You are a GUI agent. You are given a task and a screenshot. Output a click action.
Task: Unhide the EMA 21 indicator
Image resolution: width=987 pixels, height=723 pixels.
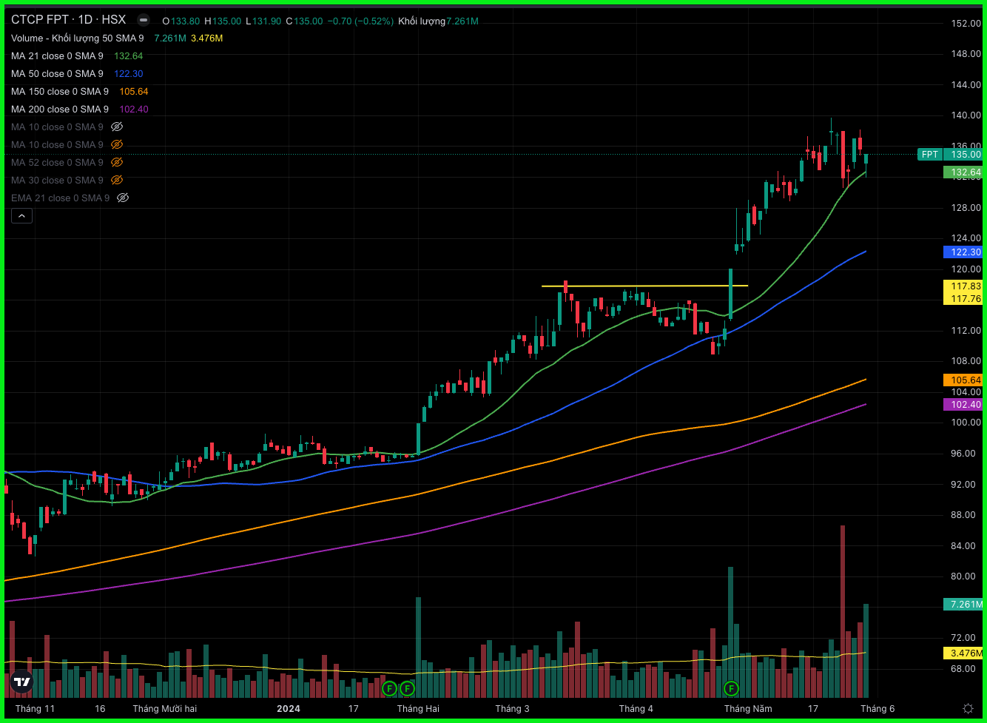coord(123,198)
